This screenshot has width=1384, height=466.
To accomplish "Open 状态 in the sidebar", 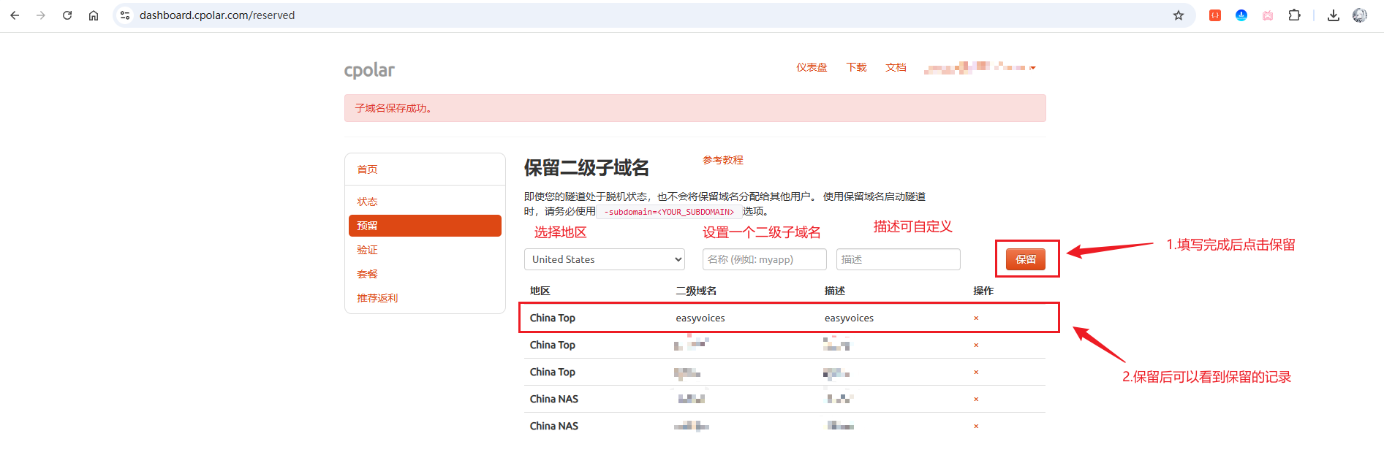I will coord(367,202).
